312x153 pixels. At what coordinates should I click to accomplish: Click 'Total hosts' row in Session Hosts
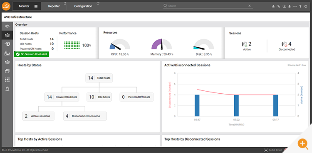point(37,39)
